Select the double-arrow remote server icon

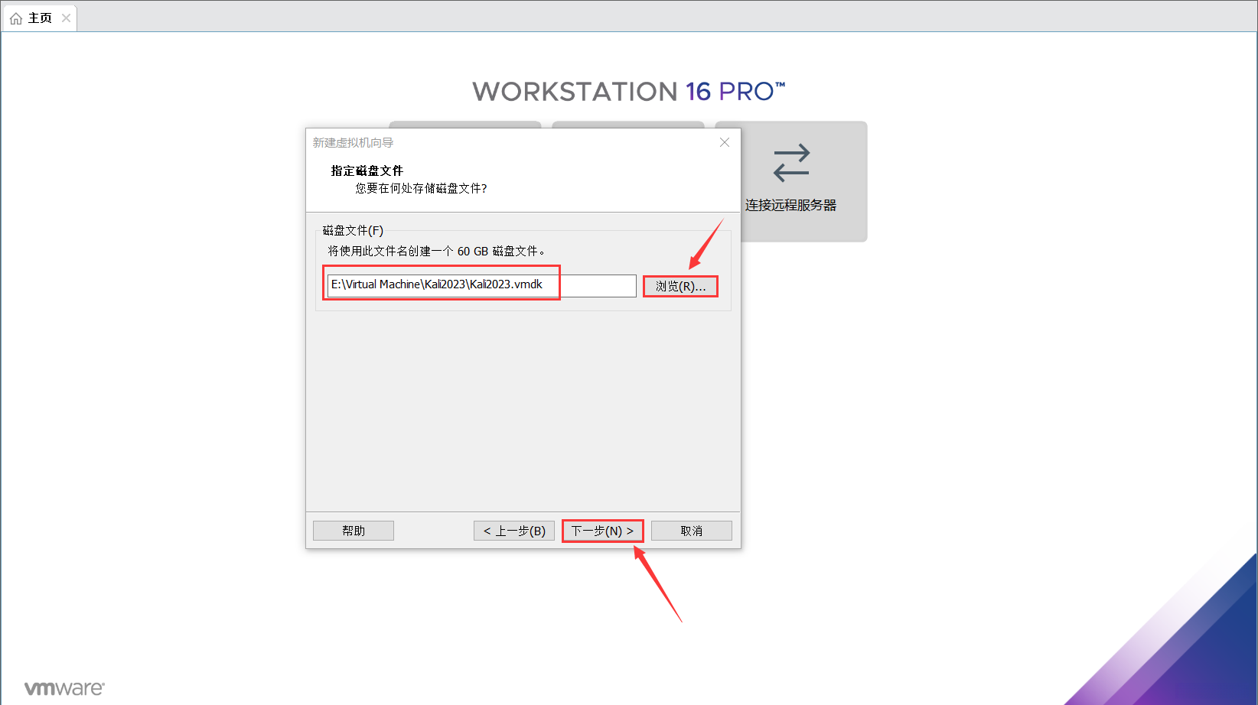790,162
